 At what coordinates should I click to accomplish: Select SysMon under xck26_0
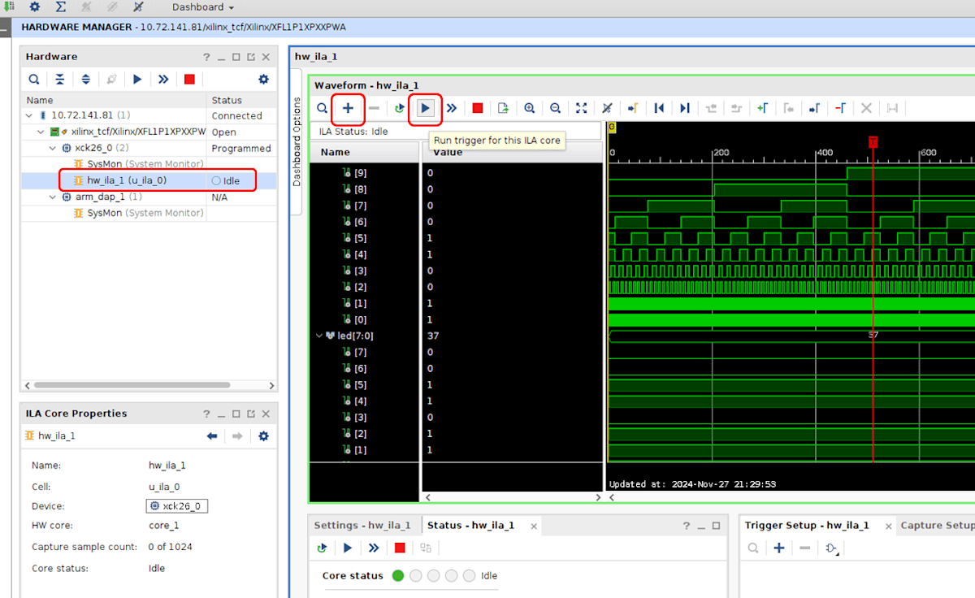pos(139,164)
